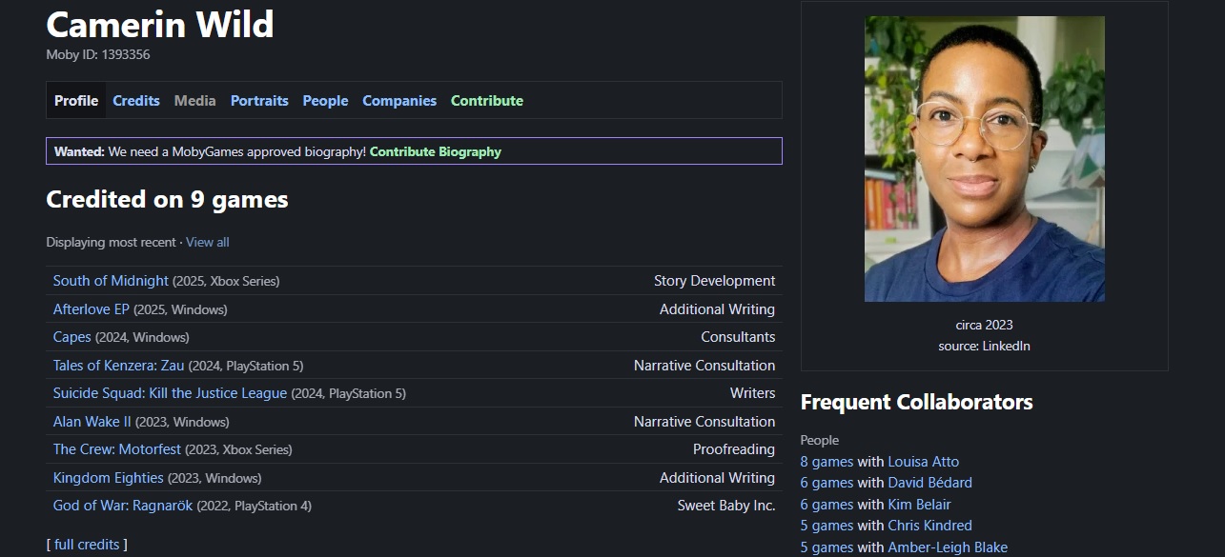Click 5 games with Chris Kindred
Image resolution: width=1225 pixels, height=557 pixels.
click(827, 526)
